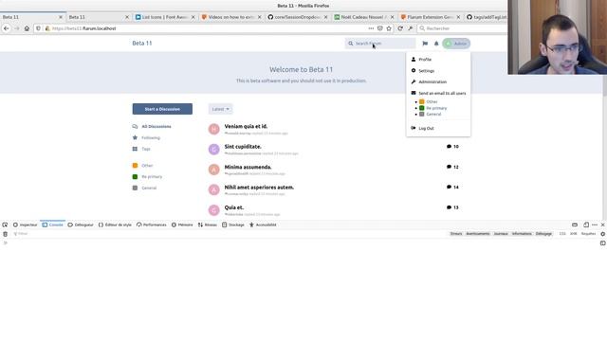This screenshot has height=341, width=607.
Task: Focus the Search Forum field
Action: (380, 44)
